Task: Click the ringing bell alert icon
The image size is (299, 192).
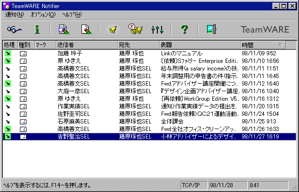Action: tap(112, 29)
